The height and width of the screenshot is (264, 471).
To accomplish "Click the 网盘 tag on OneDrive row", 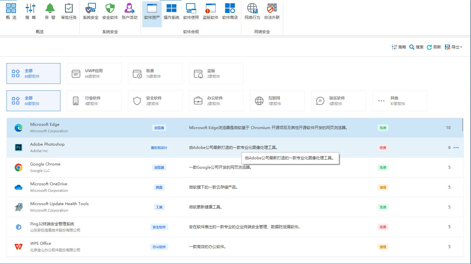I will tap(159, 187).
